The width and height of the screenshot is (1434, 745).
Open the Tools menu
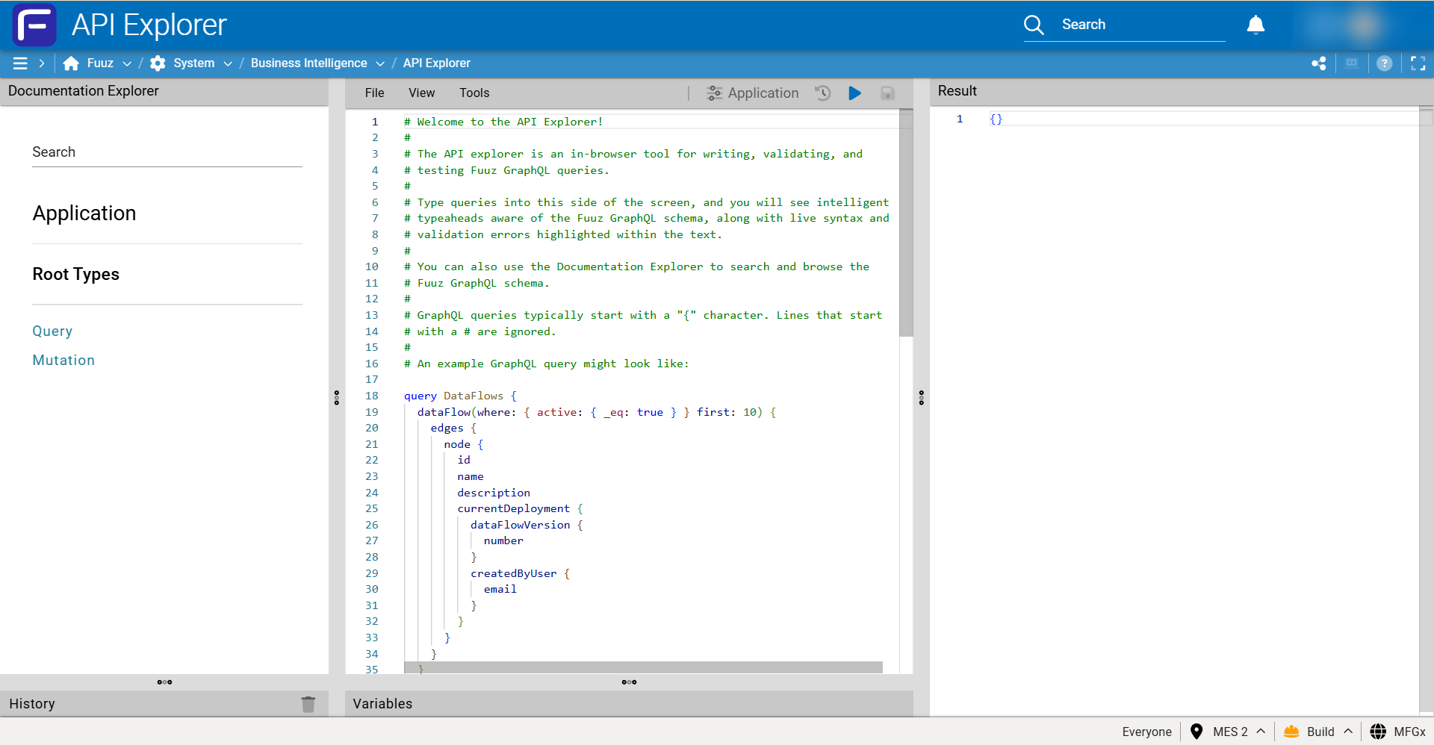point(474,93)
